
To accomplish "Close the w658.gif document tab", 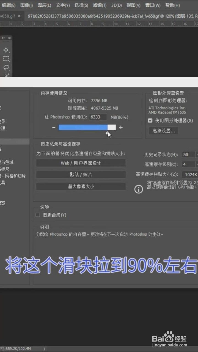I will tap(19, 16).
